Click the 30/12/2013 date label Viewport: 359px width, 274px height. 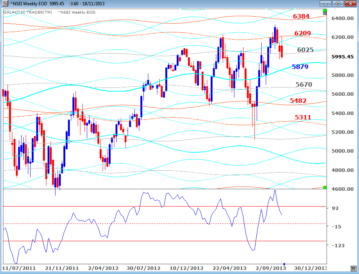pos(310,268)
